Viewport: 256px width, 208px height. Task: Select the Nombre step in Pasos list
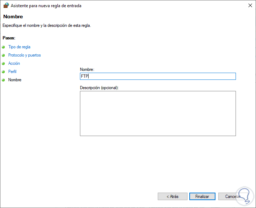coord(15,80)
